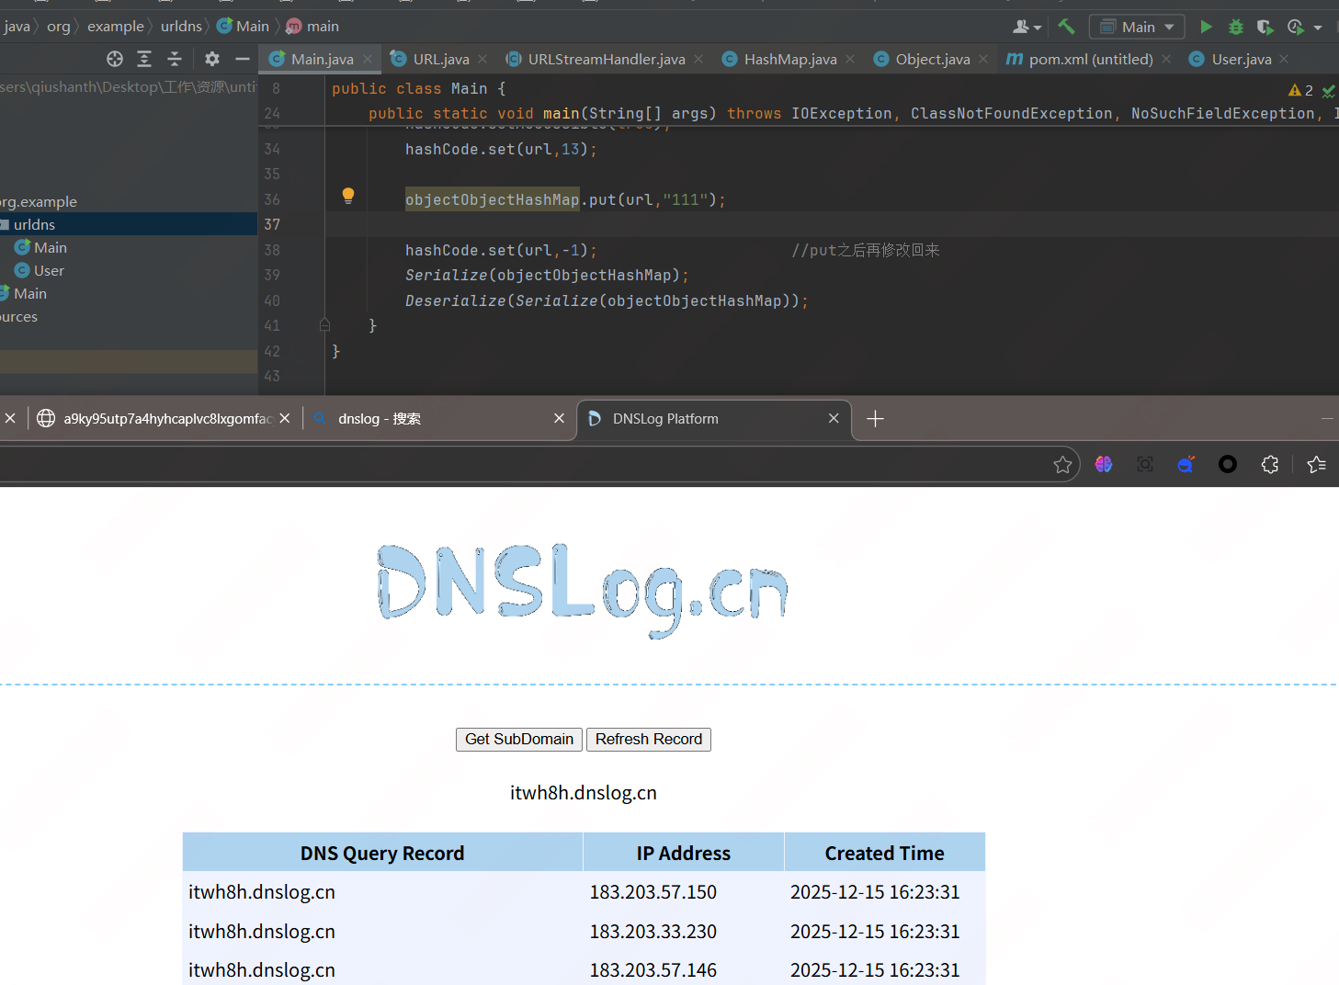The image size is (1339, 985).
Task: Close the a9ky95utp7a4 browser tab
Action: tap(285, 418)
